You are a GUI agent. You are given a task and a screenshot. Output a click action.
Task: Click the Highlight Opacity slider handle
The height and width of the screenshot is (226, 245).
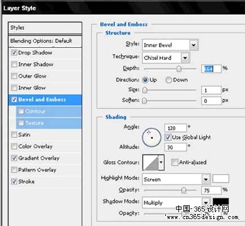183,190
